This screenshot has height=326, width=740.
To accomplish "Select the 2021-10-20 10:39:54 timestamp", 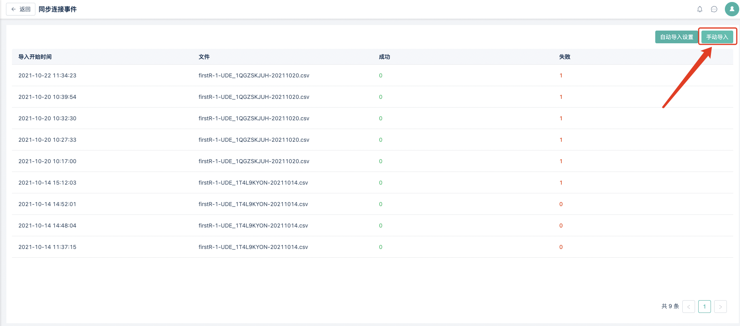I will [47, 97].
